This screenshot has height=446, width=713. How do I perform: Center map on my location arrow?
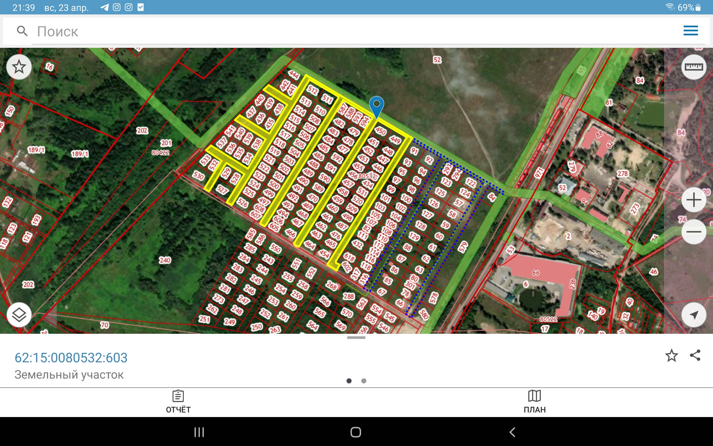pyautogui.click(x=693, y=315)
